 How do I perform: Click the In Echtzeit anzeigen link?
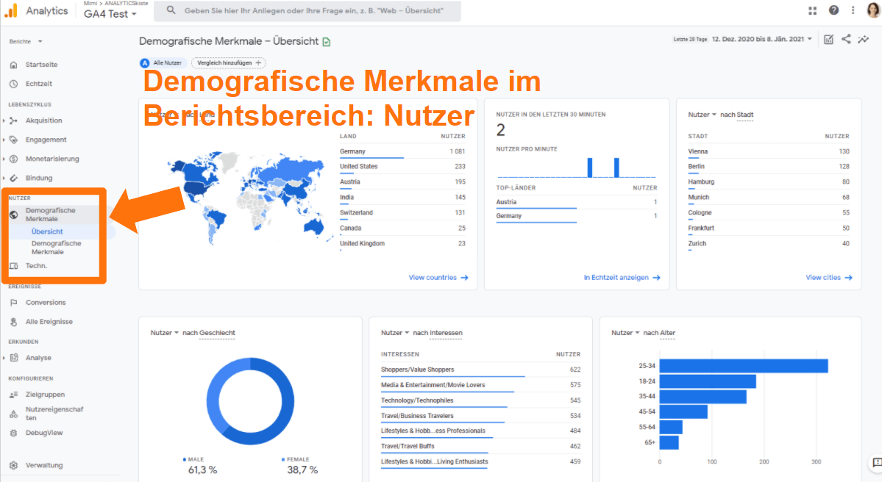pyautogui.click(x=617, y=277)
